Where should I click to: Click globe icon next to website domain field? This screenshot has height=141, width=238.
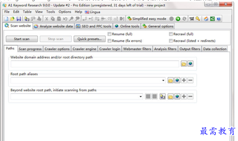pyautogui.click(x=190, y=64)
